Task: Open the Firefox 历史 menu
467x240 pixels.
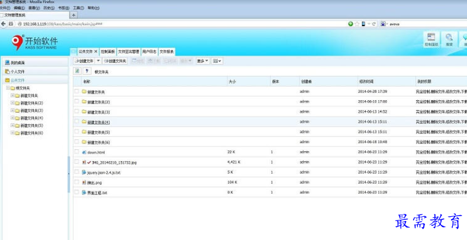Action: (x=49, y=8)
